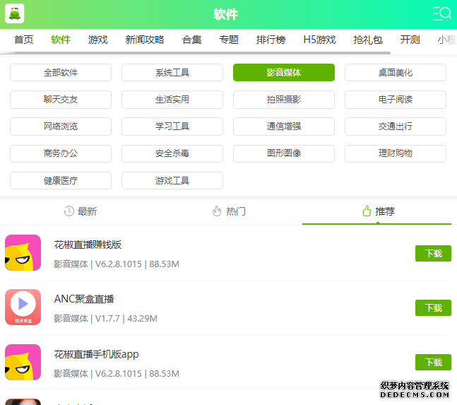Select the 拍照摄影 category
Viewport: 457px width, 405px height.
[284, 100]
